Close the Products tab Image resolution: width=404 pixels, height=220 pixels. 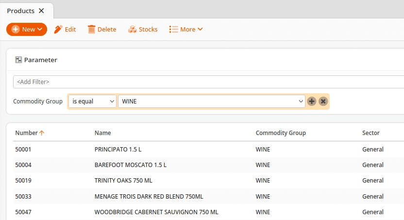41,11
